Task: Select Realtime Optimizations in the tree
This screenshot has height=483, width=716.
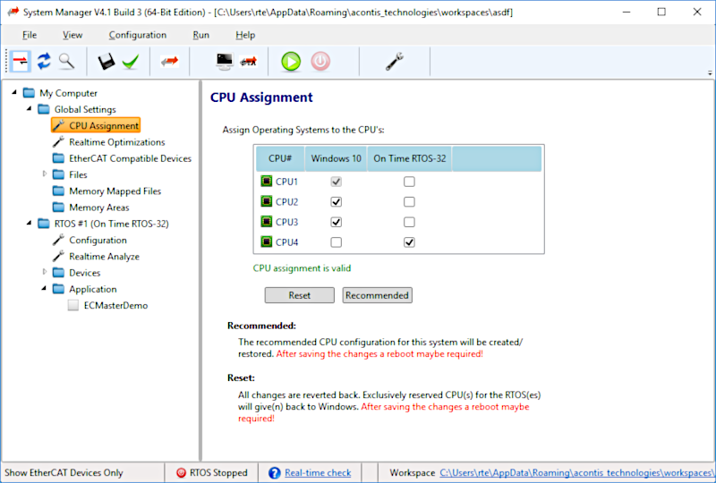Action: [116, 142]
